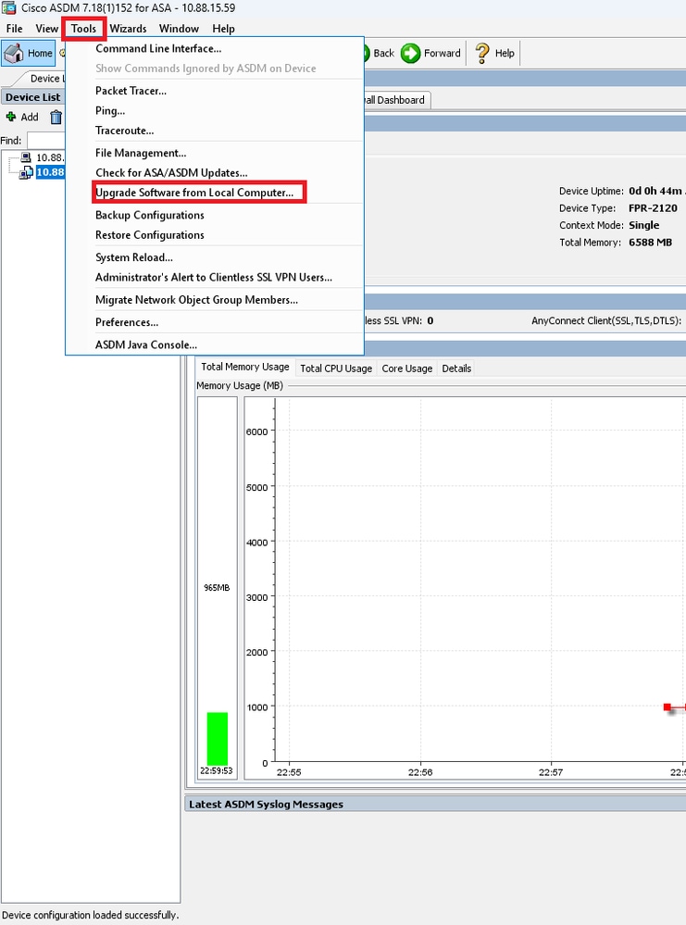This screenshot has width=686, height=925.
Task: Click the first device computer icon in list
Action: [26, 156]
